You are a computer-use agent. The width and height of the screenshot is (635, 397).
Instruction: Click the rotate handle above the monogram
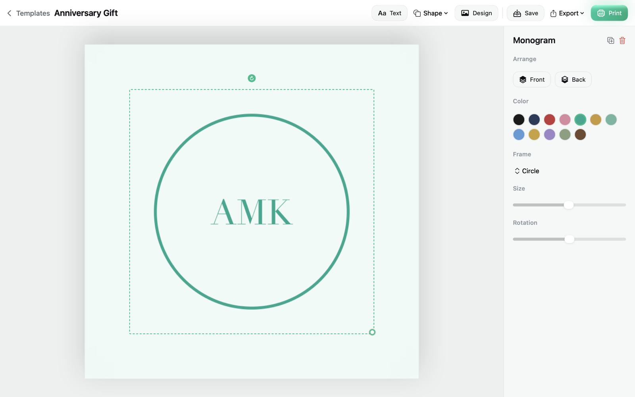point(252,78)
